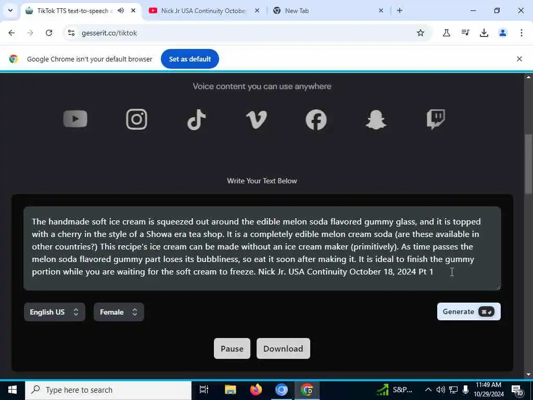Open the Chrome downloads icon
This screenshot has height=400, width=533.
coord(484,33)
